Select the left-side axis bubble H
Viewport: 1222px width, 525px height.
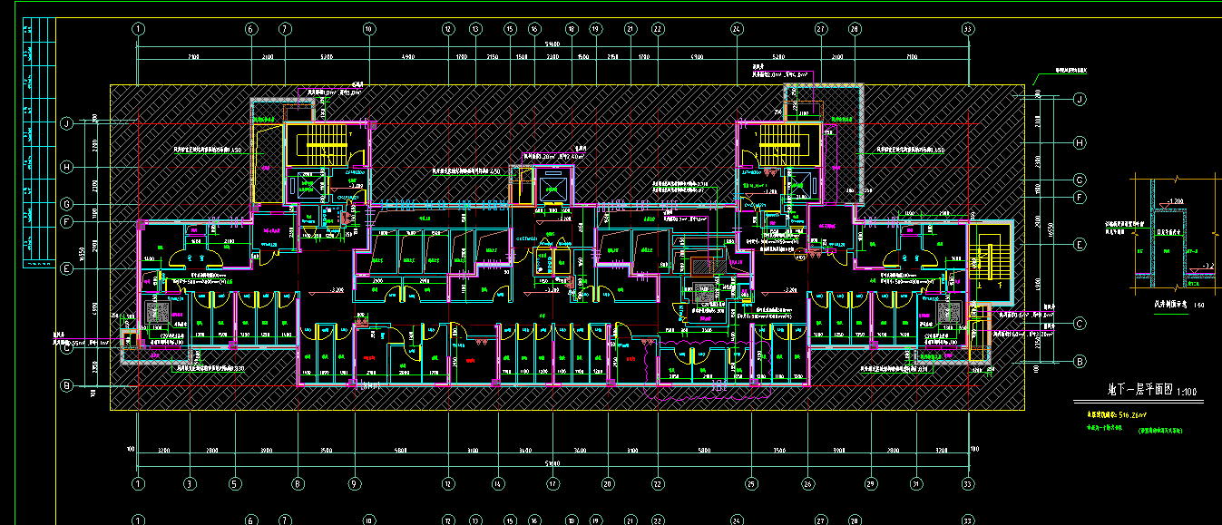pos(66,167)
